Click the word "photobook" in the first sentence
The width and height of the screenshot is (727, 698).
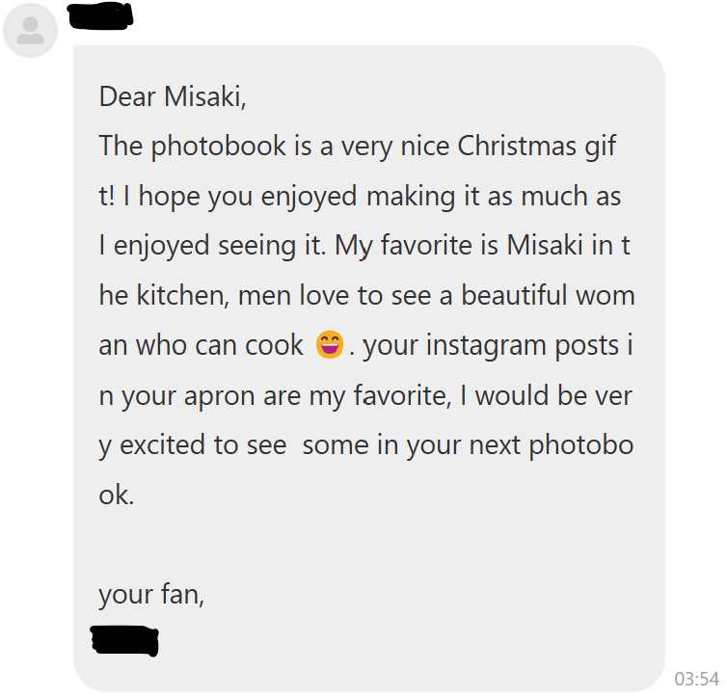[204, 146]
